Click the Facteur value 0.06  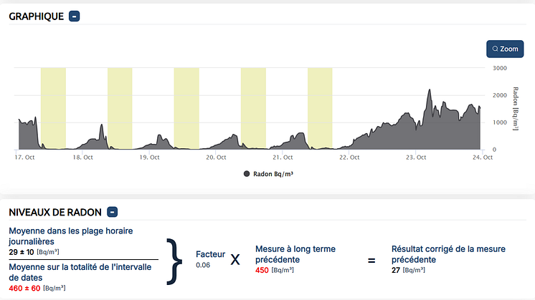click(202, 265)
